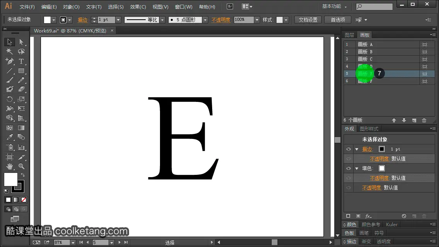Set fill mode to solid Color

[8, 200]
